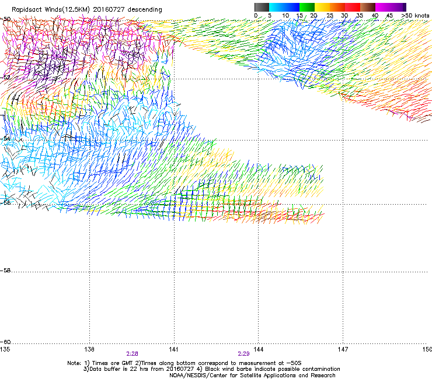Click the Rapidscat Winds chart title
Image resolution: width=432 pixels, height=379 pixels.
pyautogui.click(x=87, y=10)
